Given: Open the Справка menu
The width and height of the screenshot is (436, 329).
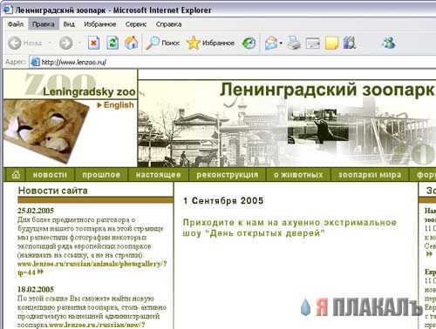Looking at the screenshot, I should (168, 24).
